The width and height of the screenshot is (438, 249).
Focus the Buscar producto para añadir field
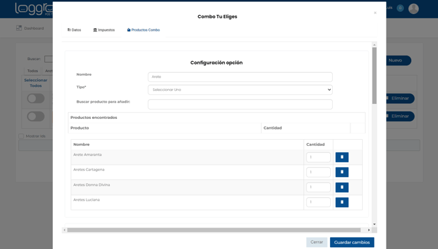(x=240, y=105)
